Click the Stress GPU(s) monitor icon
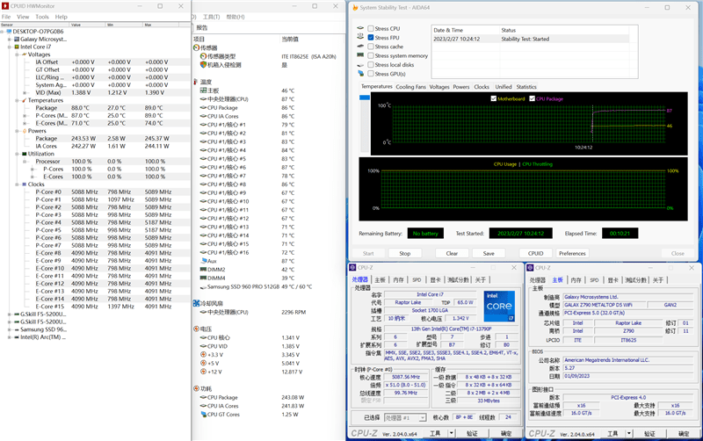 click(360, 74)
